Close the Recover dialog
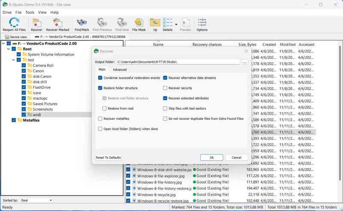343x211 pixels. pyautogui.click(x=246, y=51)
